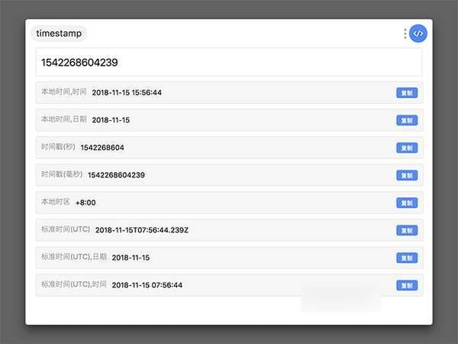Image resolution: width=458 pixels, height=344 pixels.
Task: Click the 标准时间(UTC) row label
Action: (x=66, y=229)
